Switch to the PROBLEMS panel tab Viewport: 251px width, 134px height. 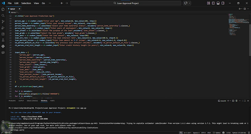tap(12, 101)
